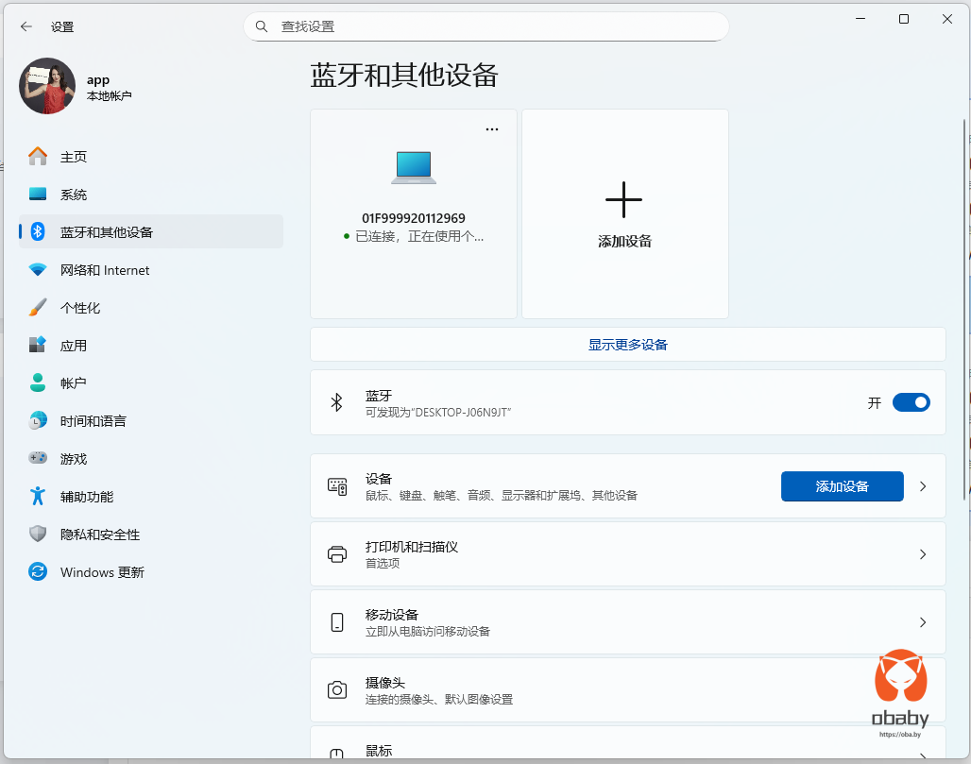Click the 个性化 paintbrush icon
Image resolution: width=971 pixels, height=764 pixels.
pyautogui.click(x=38, y=308)
